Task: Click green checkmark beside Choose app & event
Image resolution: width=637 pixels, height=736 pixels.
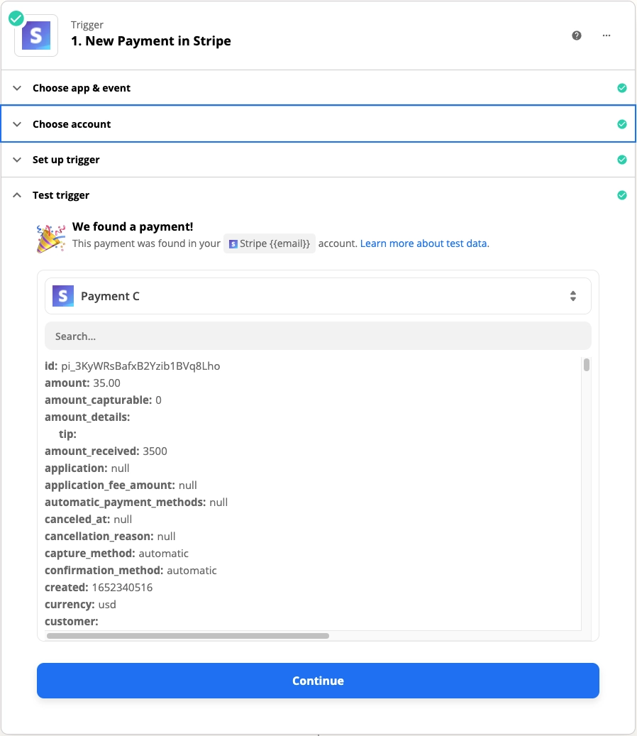Action: pos(622,88)
